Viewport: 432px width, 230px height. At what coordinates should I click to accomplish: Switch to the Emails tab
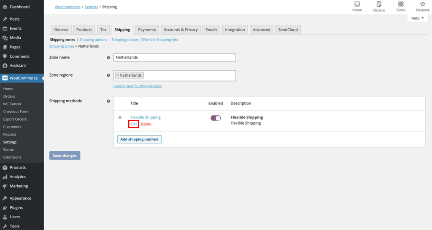click(211, 30)
